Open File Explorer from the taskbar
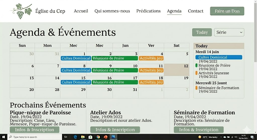Screen dimensions: 257x140 point(83,137)
